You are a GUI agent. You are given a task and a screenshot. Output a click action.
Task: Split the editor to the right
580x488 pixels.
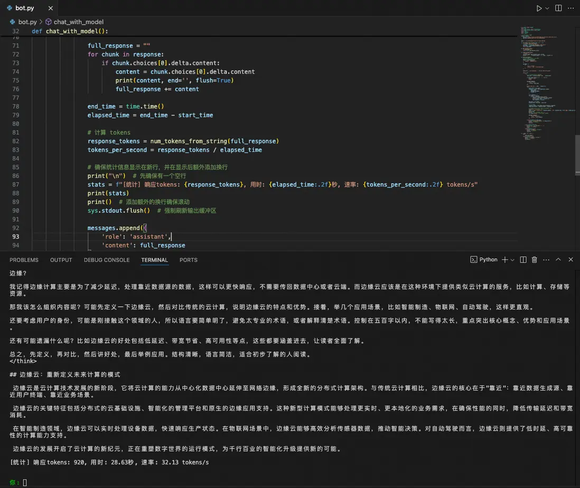pos(558,8)
